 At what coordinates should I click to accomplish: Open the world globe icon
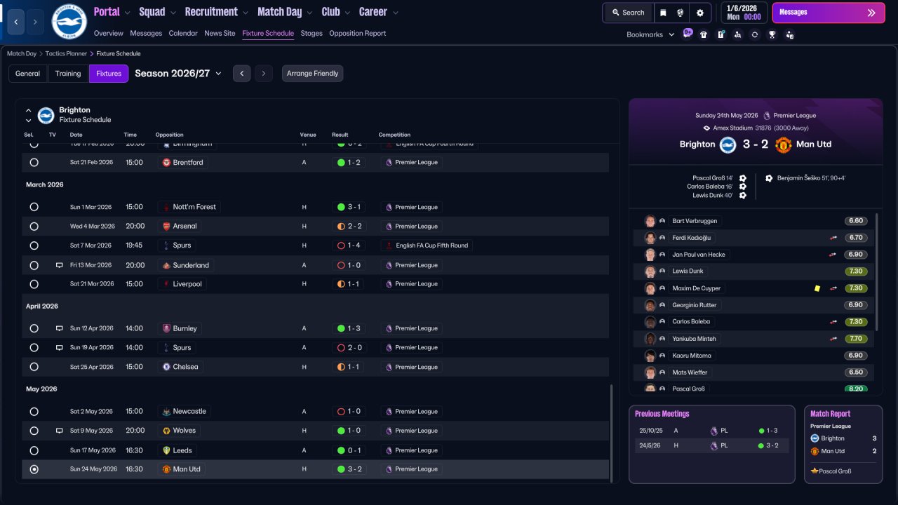(x=681, y=13)
